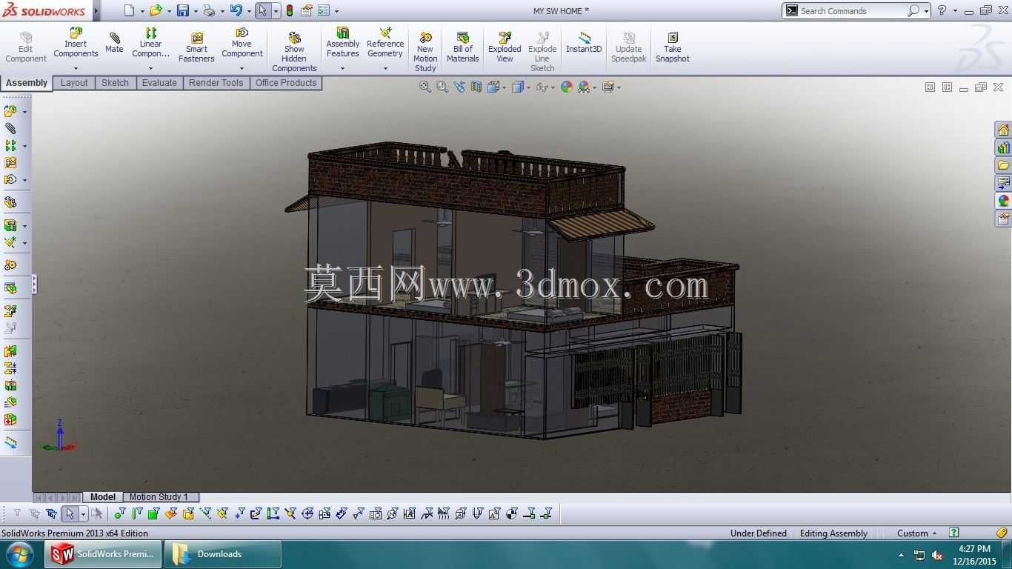Screen dimensions: 1012x569
Task: Toggle the Instant3D mode
Action: coord(584,43)
